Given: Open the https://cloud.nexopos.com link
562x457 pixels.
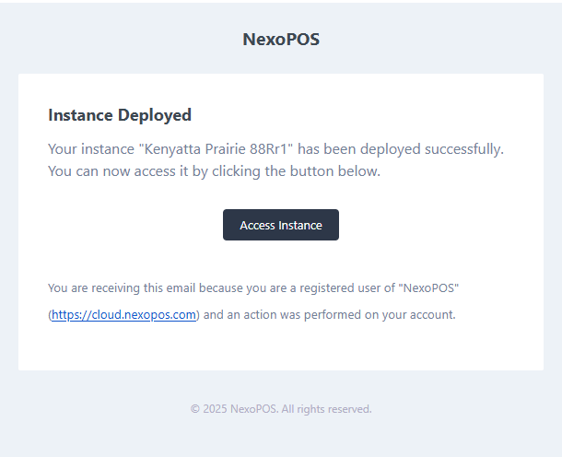Looking at the screenshot, I should tap(124, 315).
